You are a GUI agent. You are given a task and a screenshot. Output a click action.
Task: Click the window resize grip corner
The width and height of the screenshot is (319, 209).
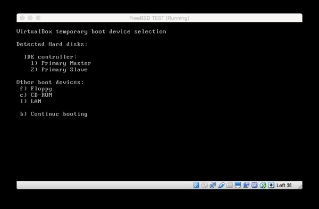click(300, 187)
